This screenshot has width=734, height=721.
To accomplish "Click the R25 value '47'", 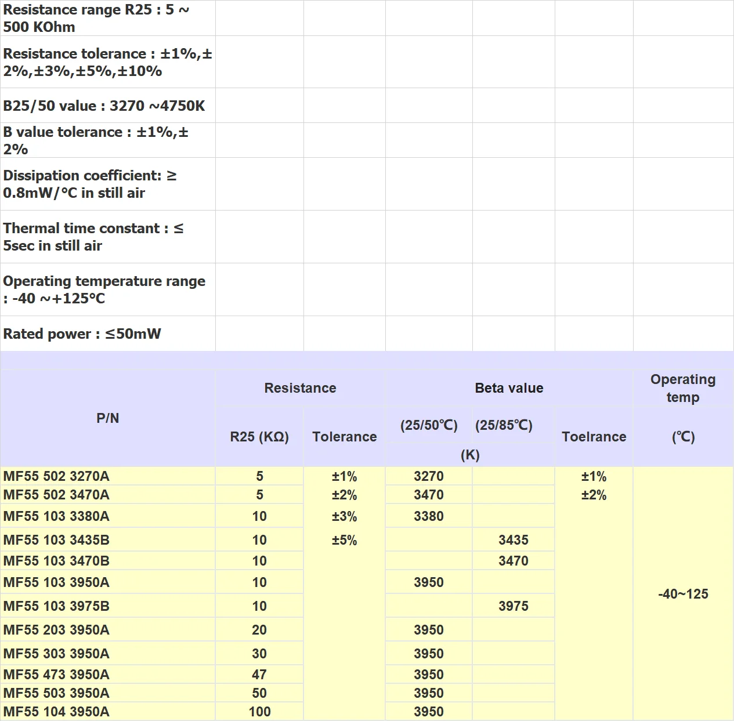I will point(259,675).
